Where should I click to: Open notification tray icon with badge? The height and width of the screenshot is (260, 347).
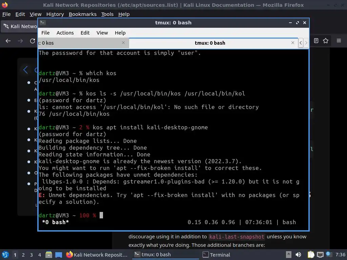(x=329, y=254)
